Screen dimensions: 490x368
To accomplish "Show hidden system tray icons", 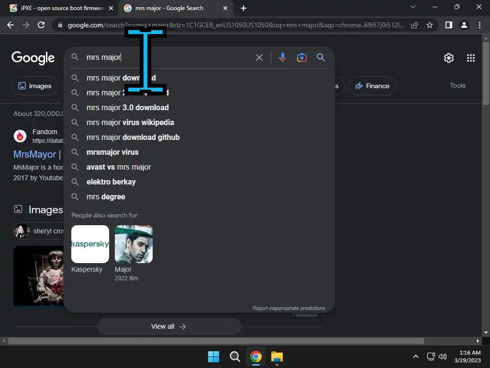I will point(416,356).
